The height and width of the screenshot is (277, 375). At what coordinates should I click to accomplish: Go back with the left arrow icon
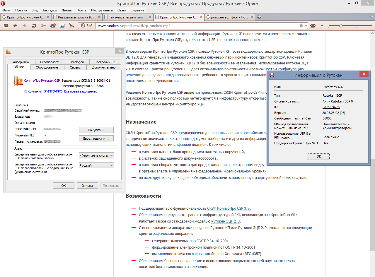pyautogui.click(x=15, y=26)
